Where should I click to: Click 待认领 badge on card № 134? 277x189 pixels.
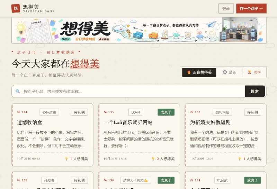[79, 112]
